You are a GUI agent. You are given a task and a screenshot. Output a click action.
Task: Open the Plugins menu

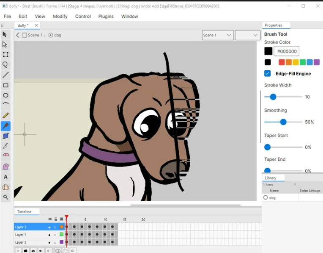[x=106, y=17]
